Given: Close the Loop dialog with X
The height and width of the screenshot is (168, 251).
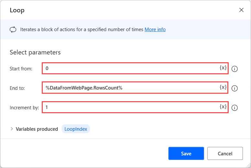Looking at the screenshot, I should pos(241,10).
